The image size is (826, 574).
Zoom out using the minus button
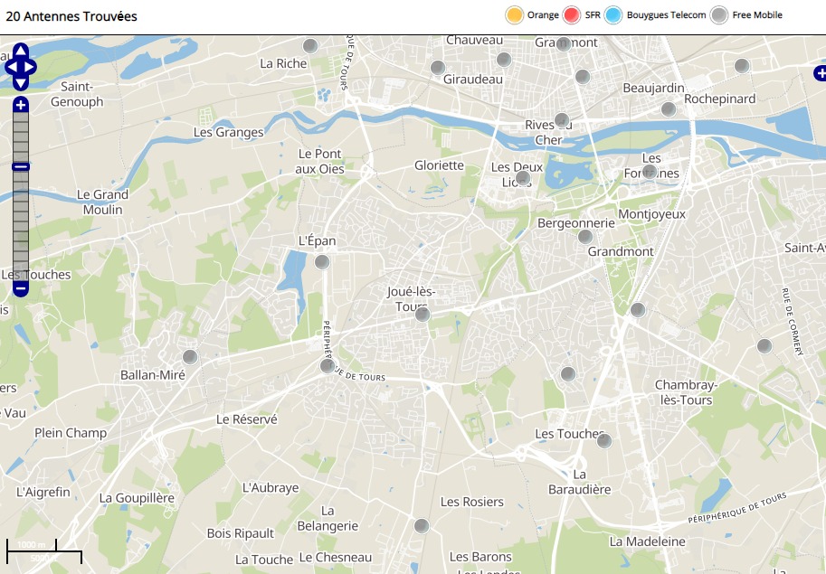pos(20,289)
